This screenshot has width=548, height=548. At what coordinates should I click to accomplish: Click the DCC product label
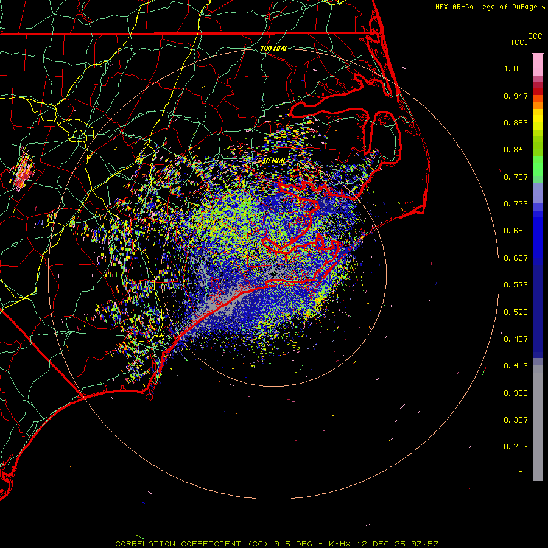[535, 37]
